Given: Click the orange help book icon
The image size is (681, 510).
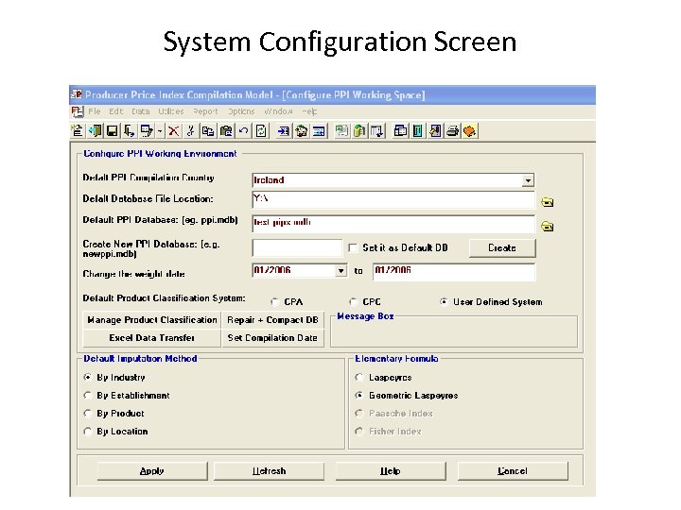Looking at the screenshot, I should (x=469, y=130).
